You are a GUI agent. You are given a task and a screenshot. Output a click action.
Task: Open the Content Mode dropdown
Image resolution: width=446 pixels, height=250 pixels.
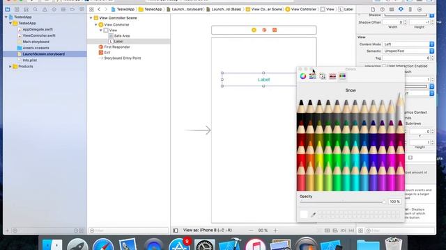[408, 44]
